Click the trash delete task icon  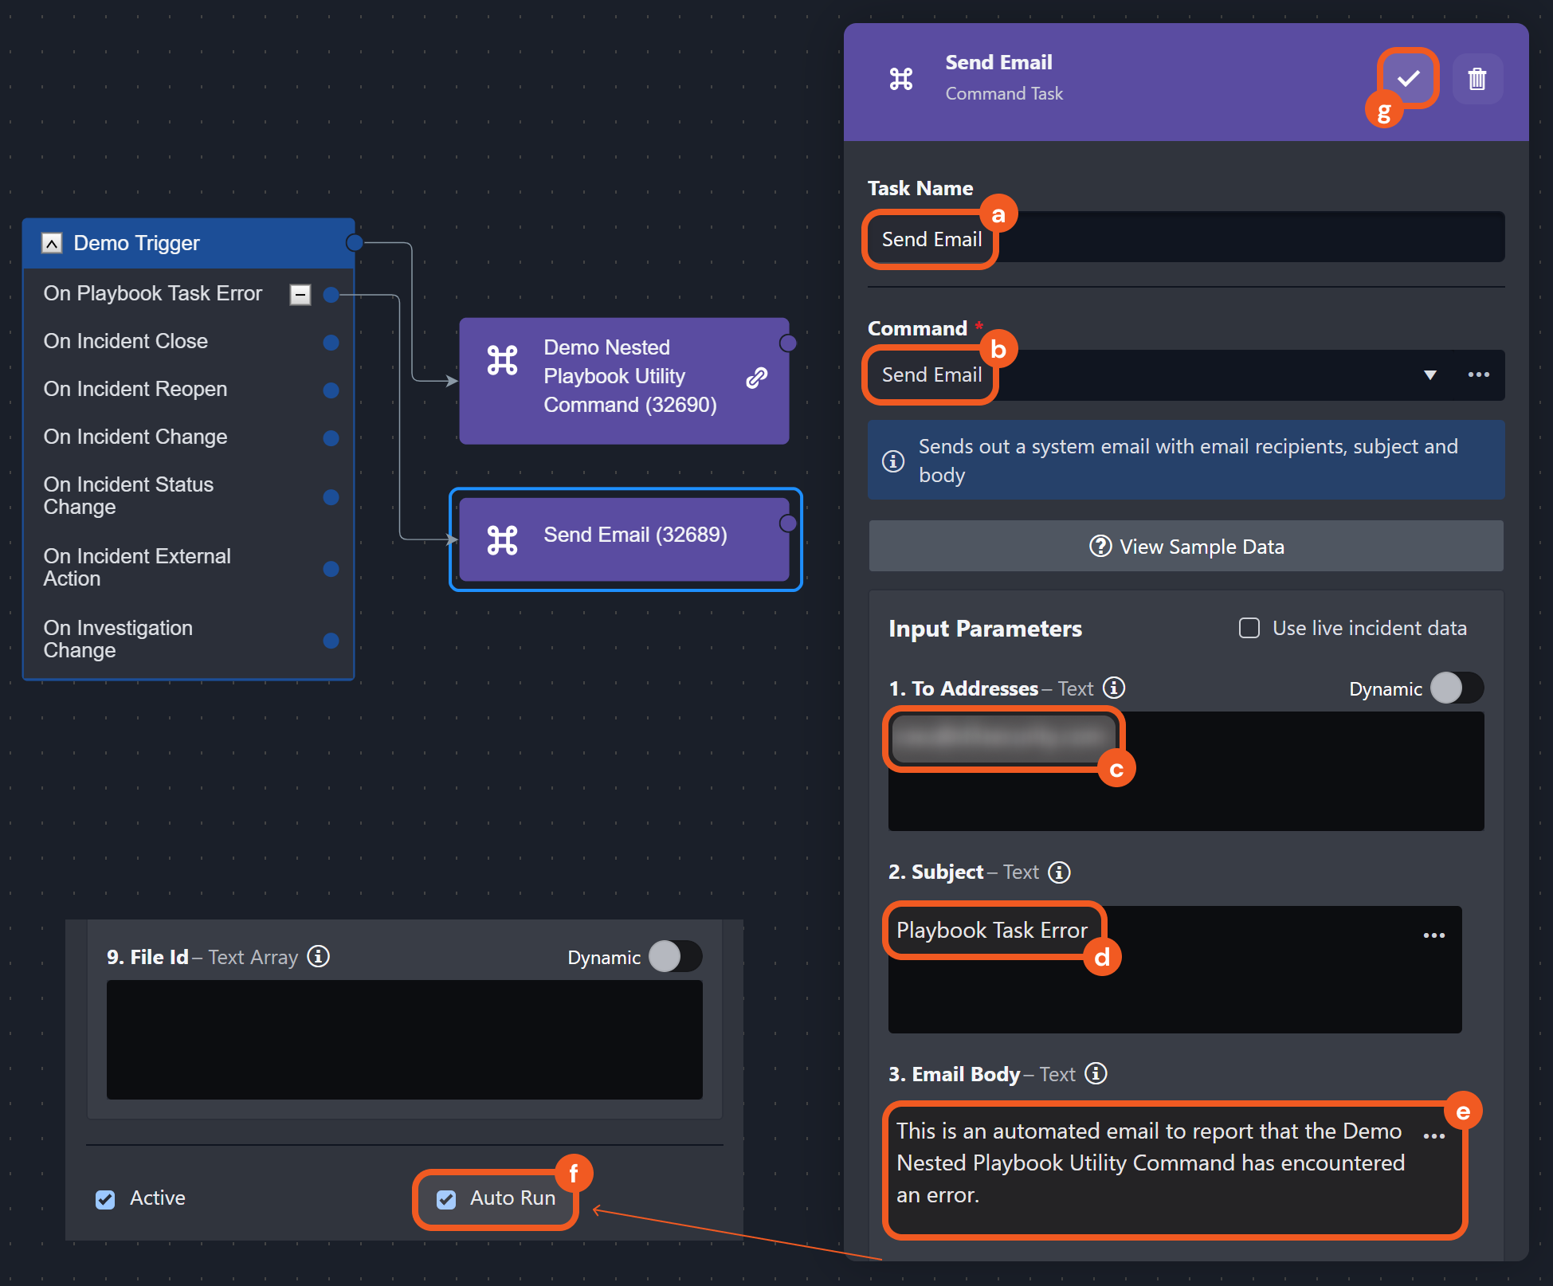click(x=1477, y=79)
